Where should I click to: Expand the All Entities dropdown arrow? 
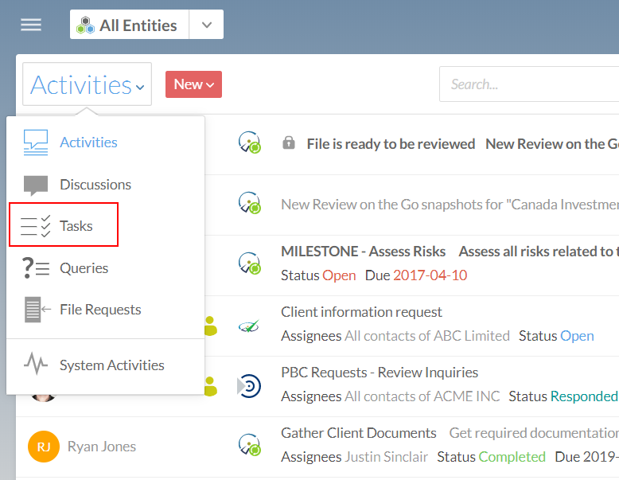point(206,25)
